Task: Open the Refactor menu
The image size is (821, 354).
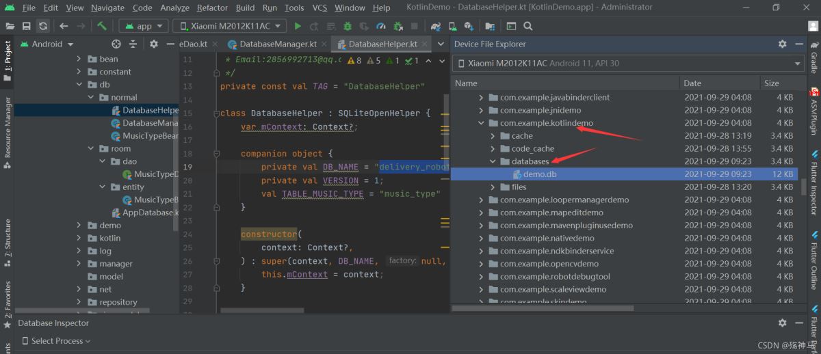Action: (x=212, y=8)
